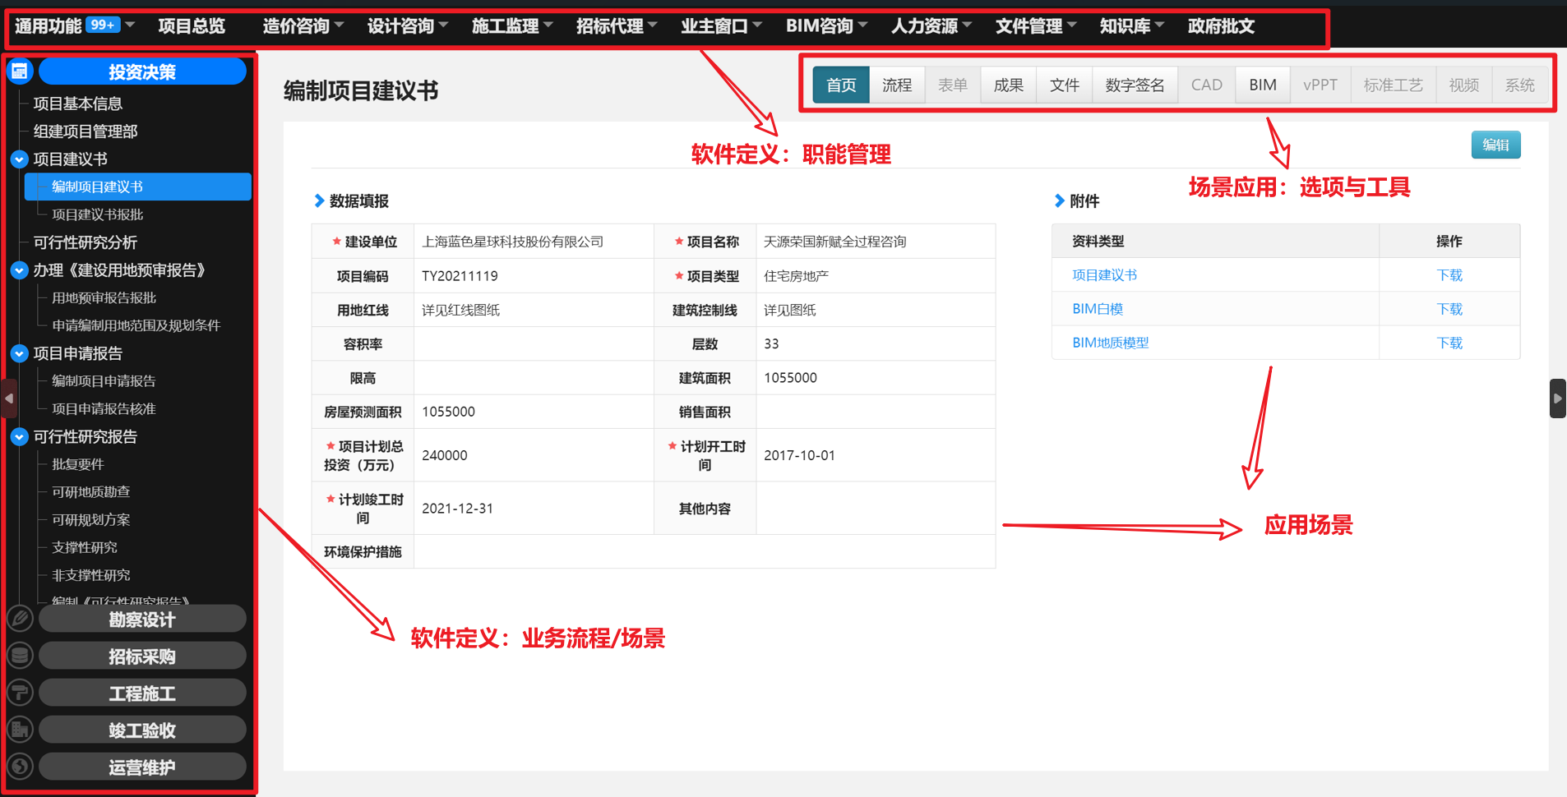
Task: Switch to the 数字签名 tab
Action: point(1135,85)
